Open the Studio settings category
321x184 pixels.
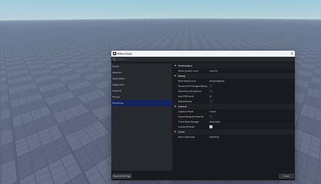142,66
